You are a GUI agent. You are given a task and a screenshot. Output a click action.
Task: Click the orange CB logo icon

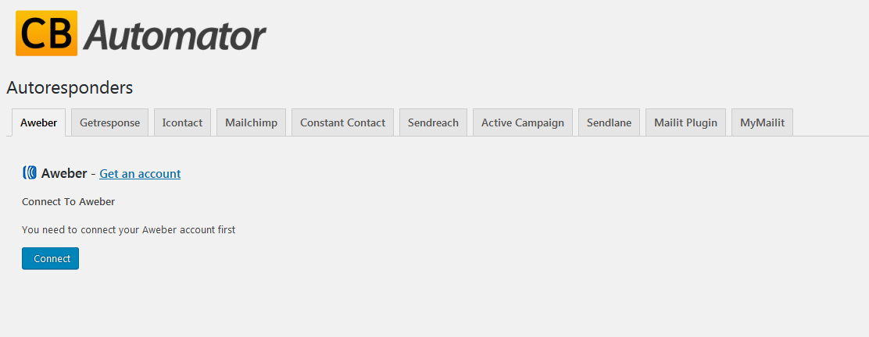(46, 34)
